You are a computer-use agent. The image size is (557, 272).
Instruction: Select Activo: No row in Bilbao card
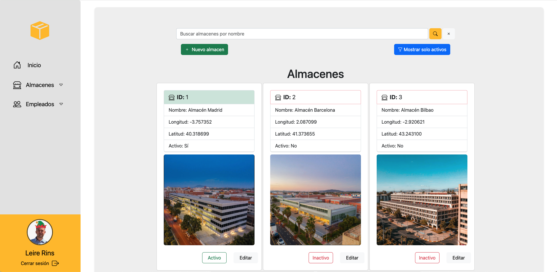422,146
